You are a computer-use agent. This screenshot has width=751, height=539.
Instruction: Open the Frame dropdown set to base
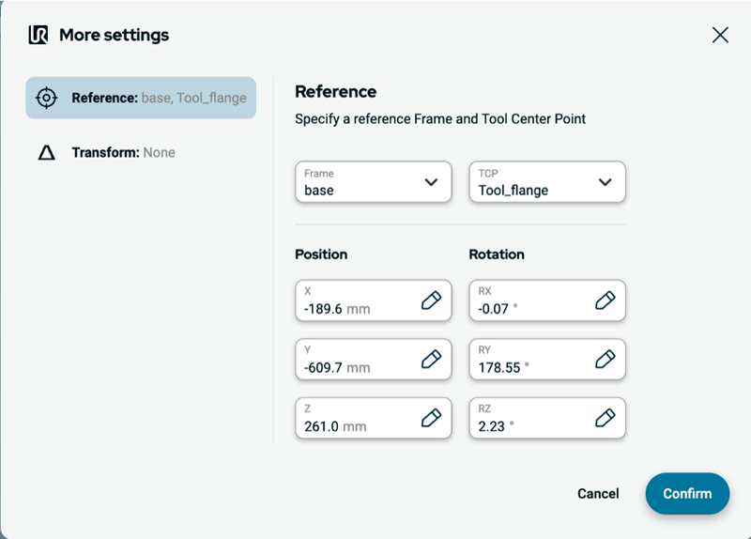coord(368,182)
